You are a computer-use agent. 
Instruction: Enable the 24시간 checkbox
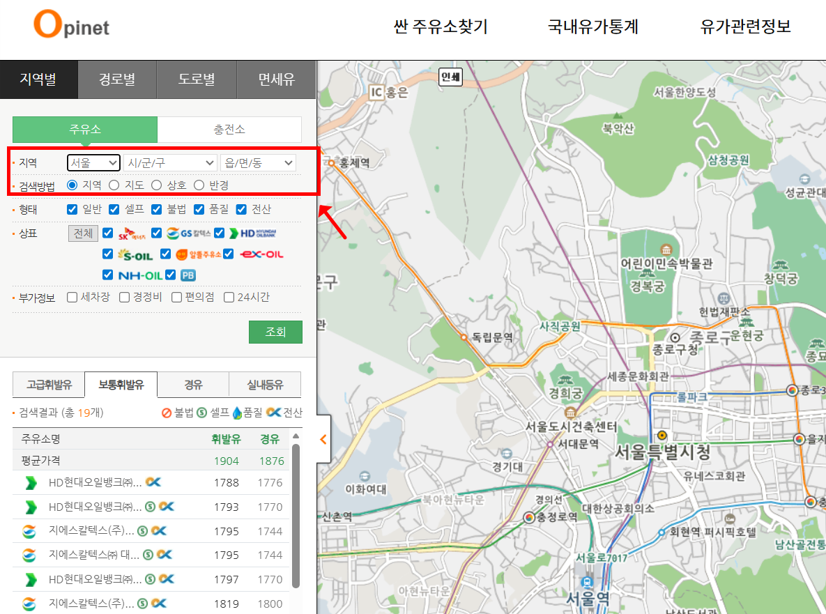pyautogui.click(x=229, y=298)
